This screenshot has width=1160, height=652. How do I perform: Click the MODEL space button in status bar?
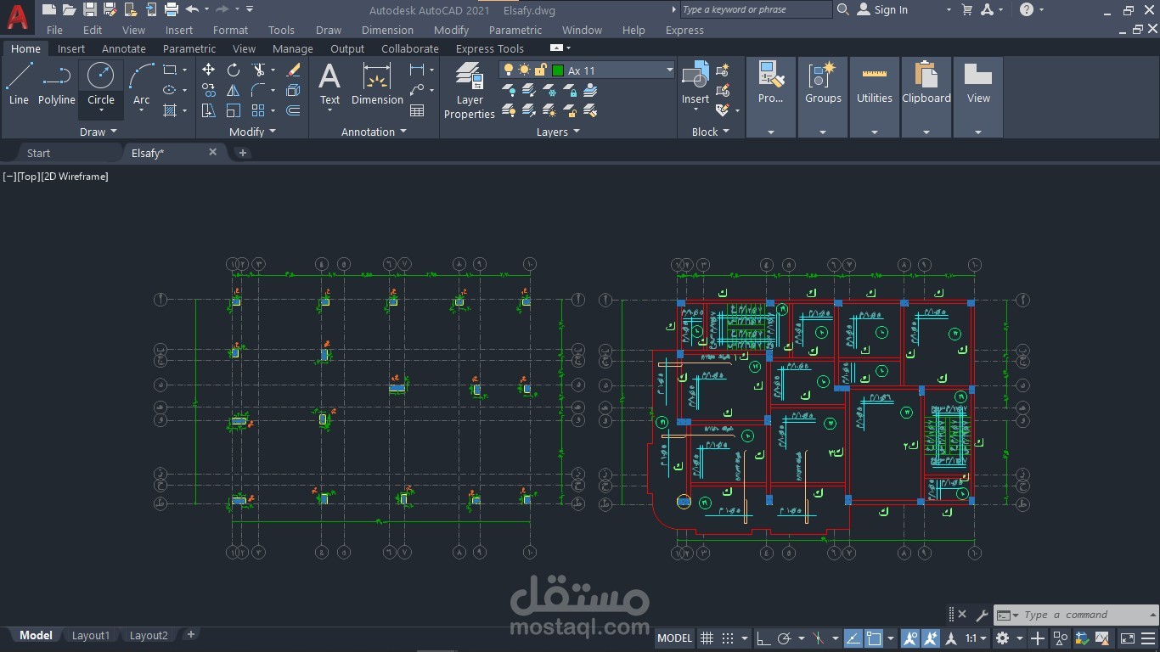675,638
